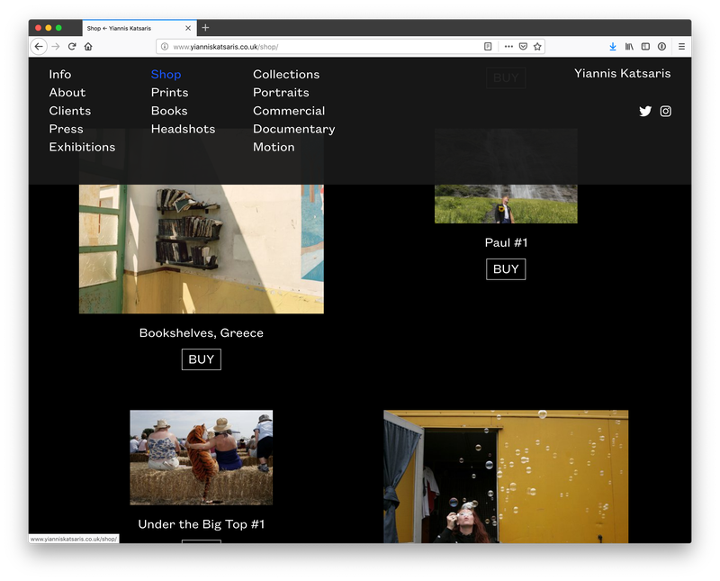Visit the Instagram profile
The width and height of the screenshot is (720, 581).
click(665, 111)
